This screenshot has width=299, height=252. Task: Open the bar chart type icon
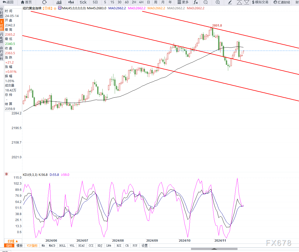(x=59, y=2)
